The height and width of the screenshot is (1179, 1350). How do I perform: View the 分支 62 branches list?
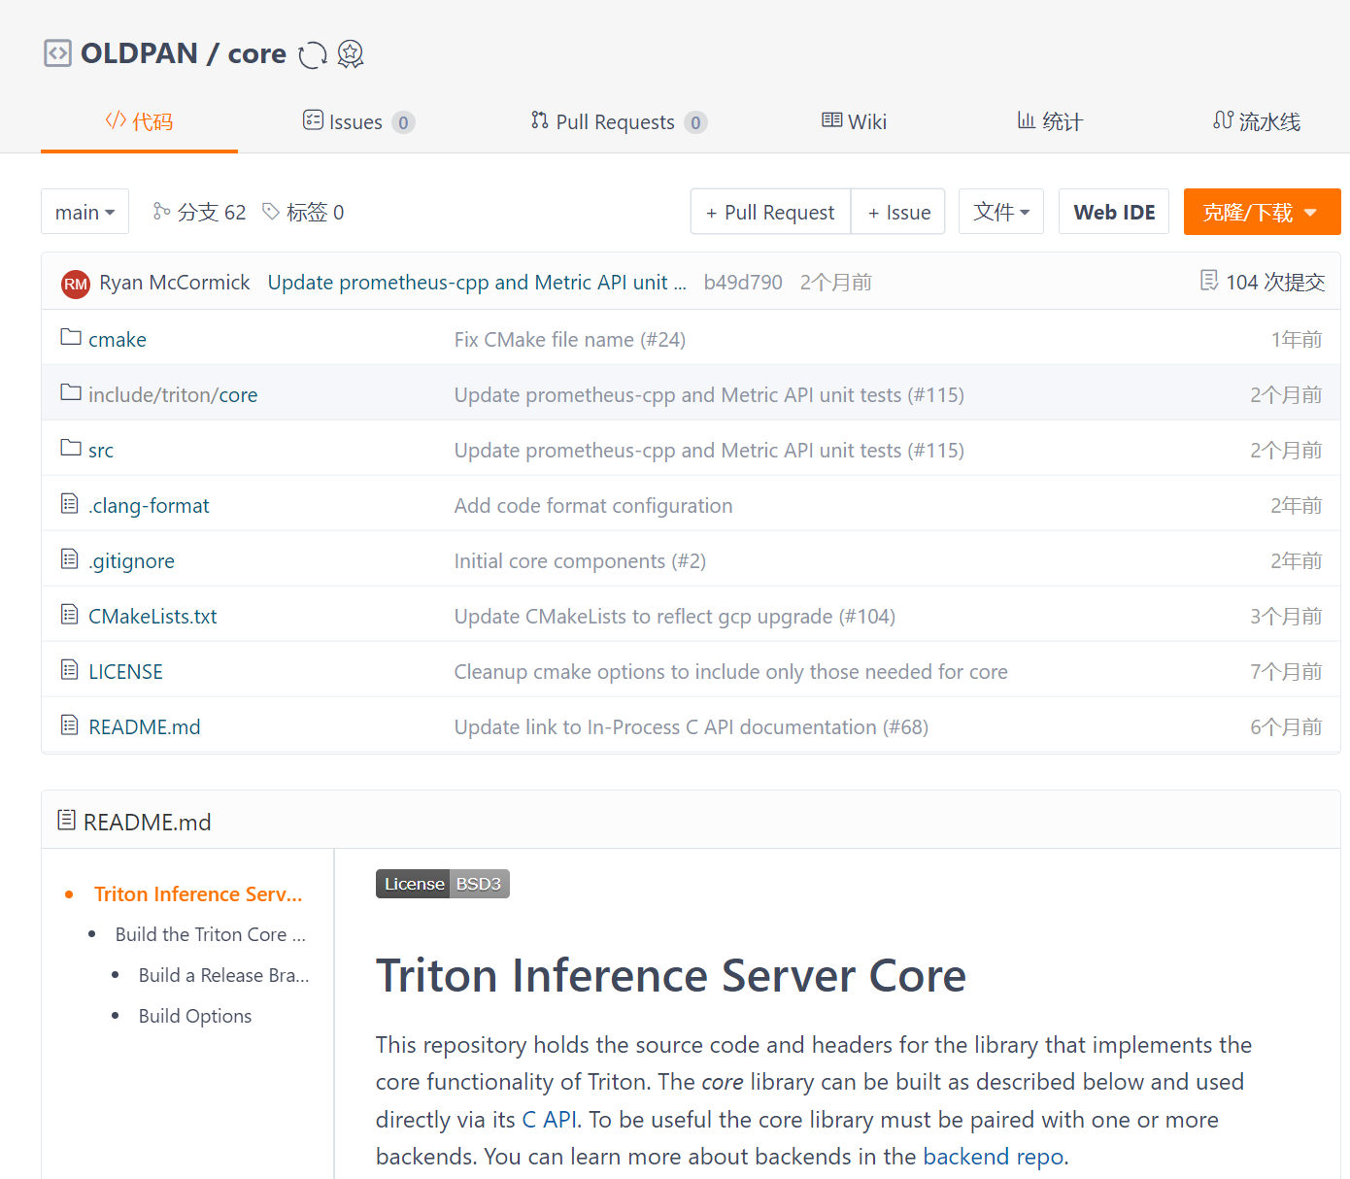click(199, 212)
